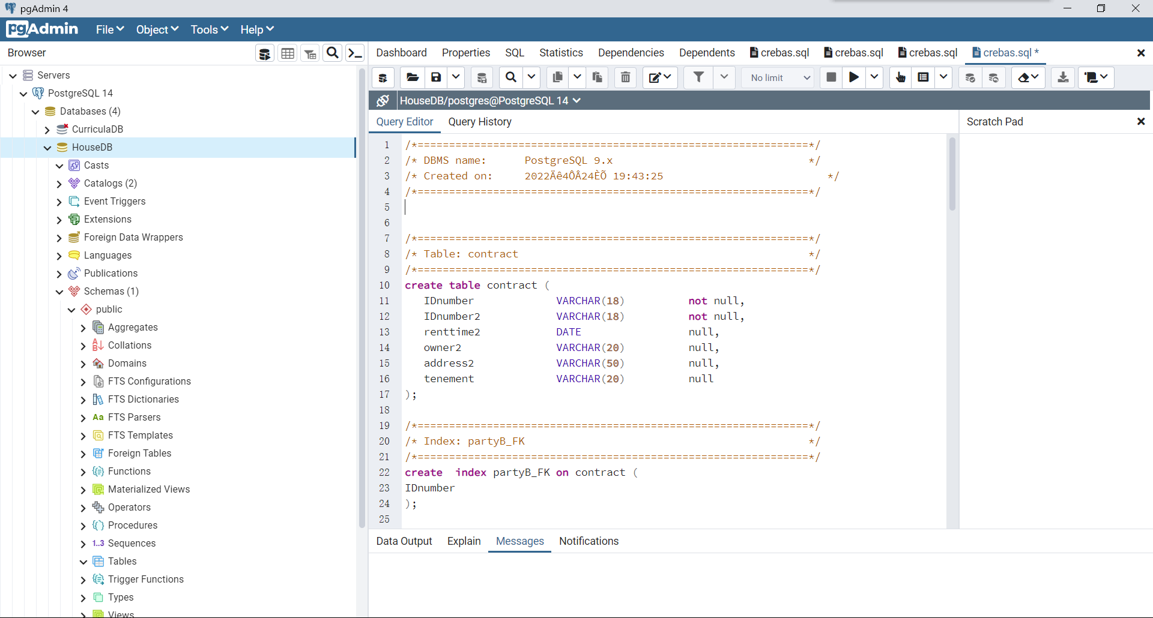
Task: Click the Open File folder icon
Action: pyautogui.click(x=412, y=77)
